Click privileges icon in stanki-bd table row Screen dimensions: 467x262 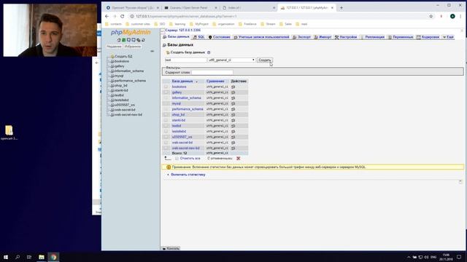pyautogui.click(x=233, y=120)
